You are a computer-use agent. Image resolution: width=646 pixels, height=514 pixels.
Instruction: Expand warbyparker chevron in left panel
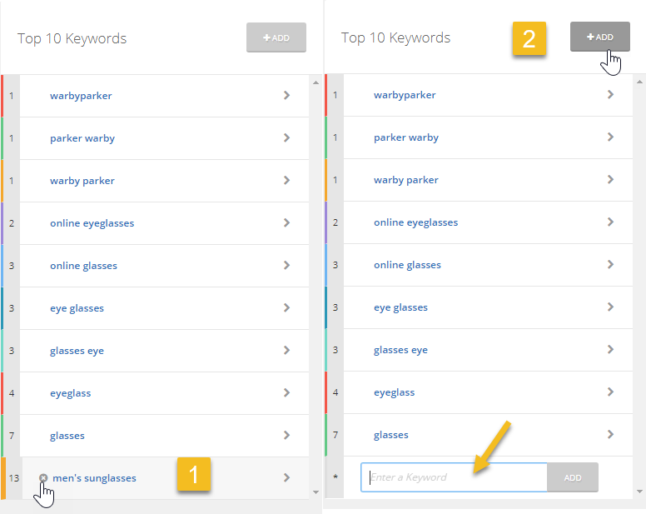click(286, 95)
